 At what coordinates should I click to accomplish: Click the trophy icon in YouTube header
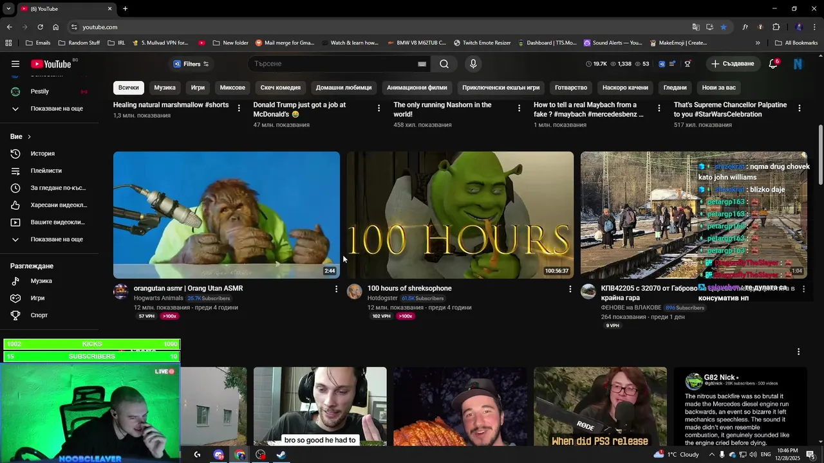(x=688, y=64)
